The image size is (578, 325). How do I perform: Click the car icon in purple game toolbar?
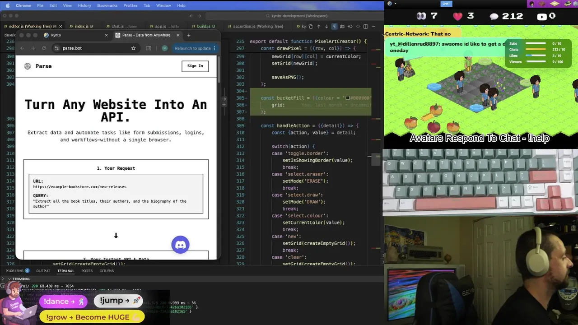567,4
